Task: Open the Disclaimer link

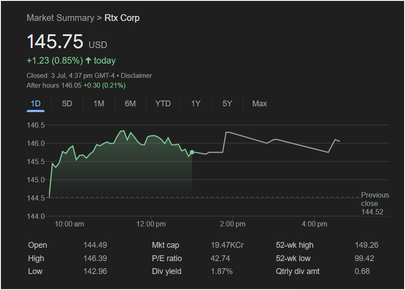Action: [x=136, y=76]
